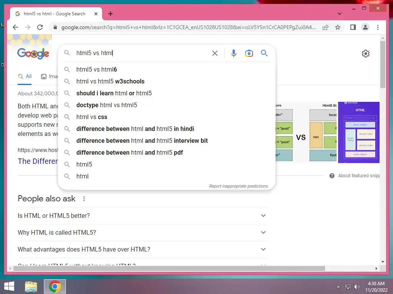The image size is (393, 294).
Task: Select suggestion "html vs html5 w3schools"
Action: (167, 81)
